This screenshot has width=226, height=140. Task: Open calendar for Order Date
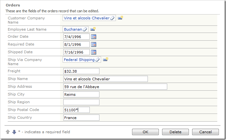click(94, 37)
